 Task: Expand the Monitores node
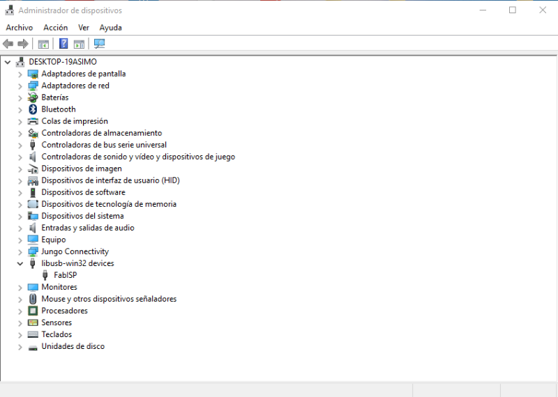point(20,288)
